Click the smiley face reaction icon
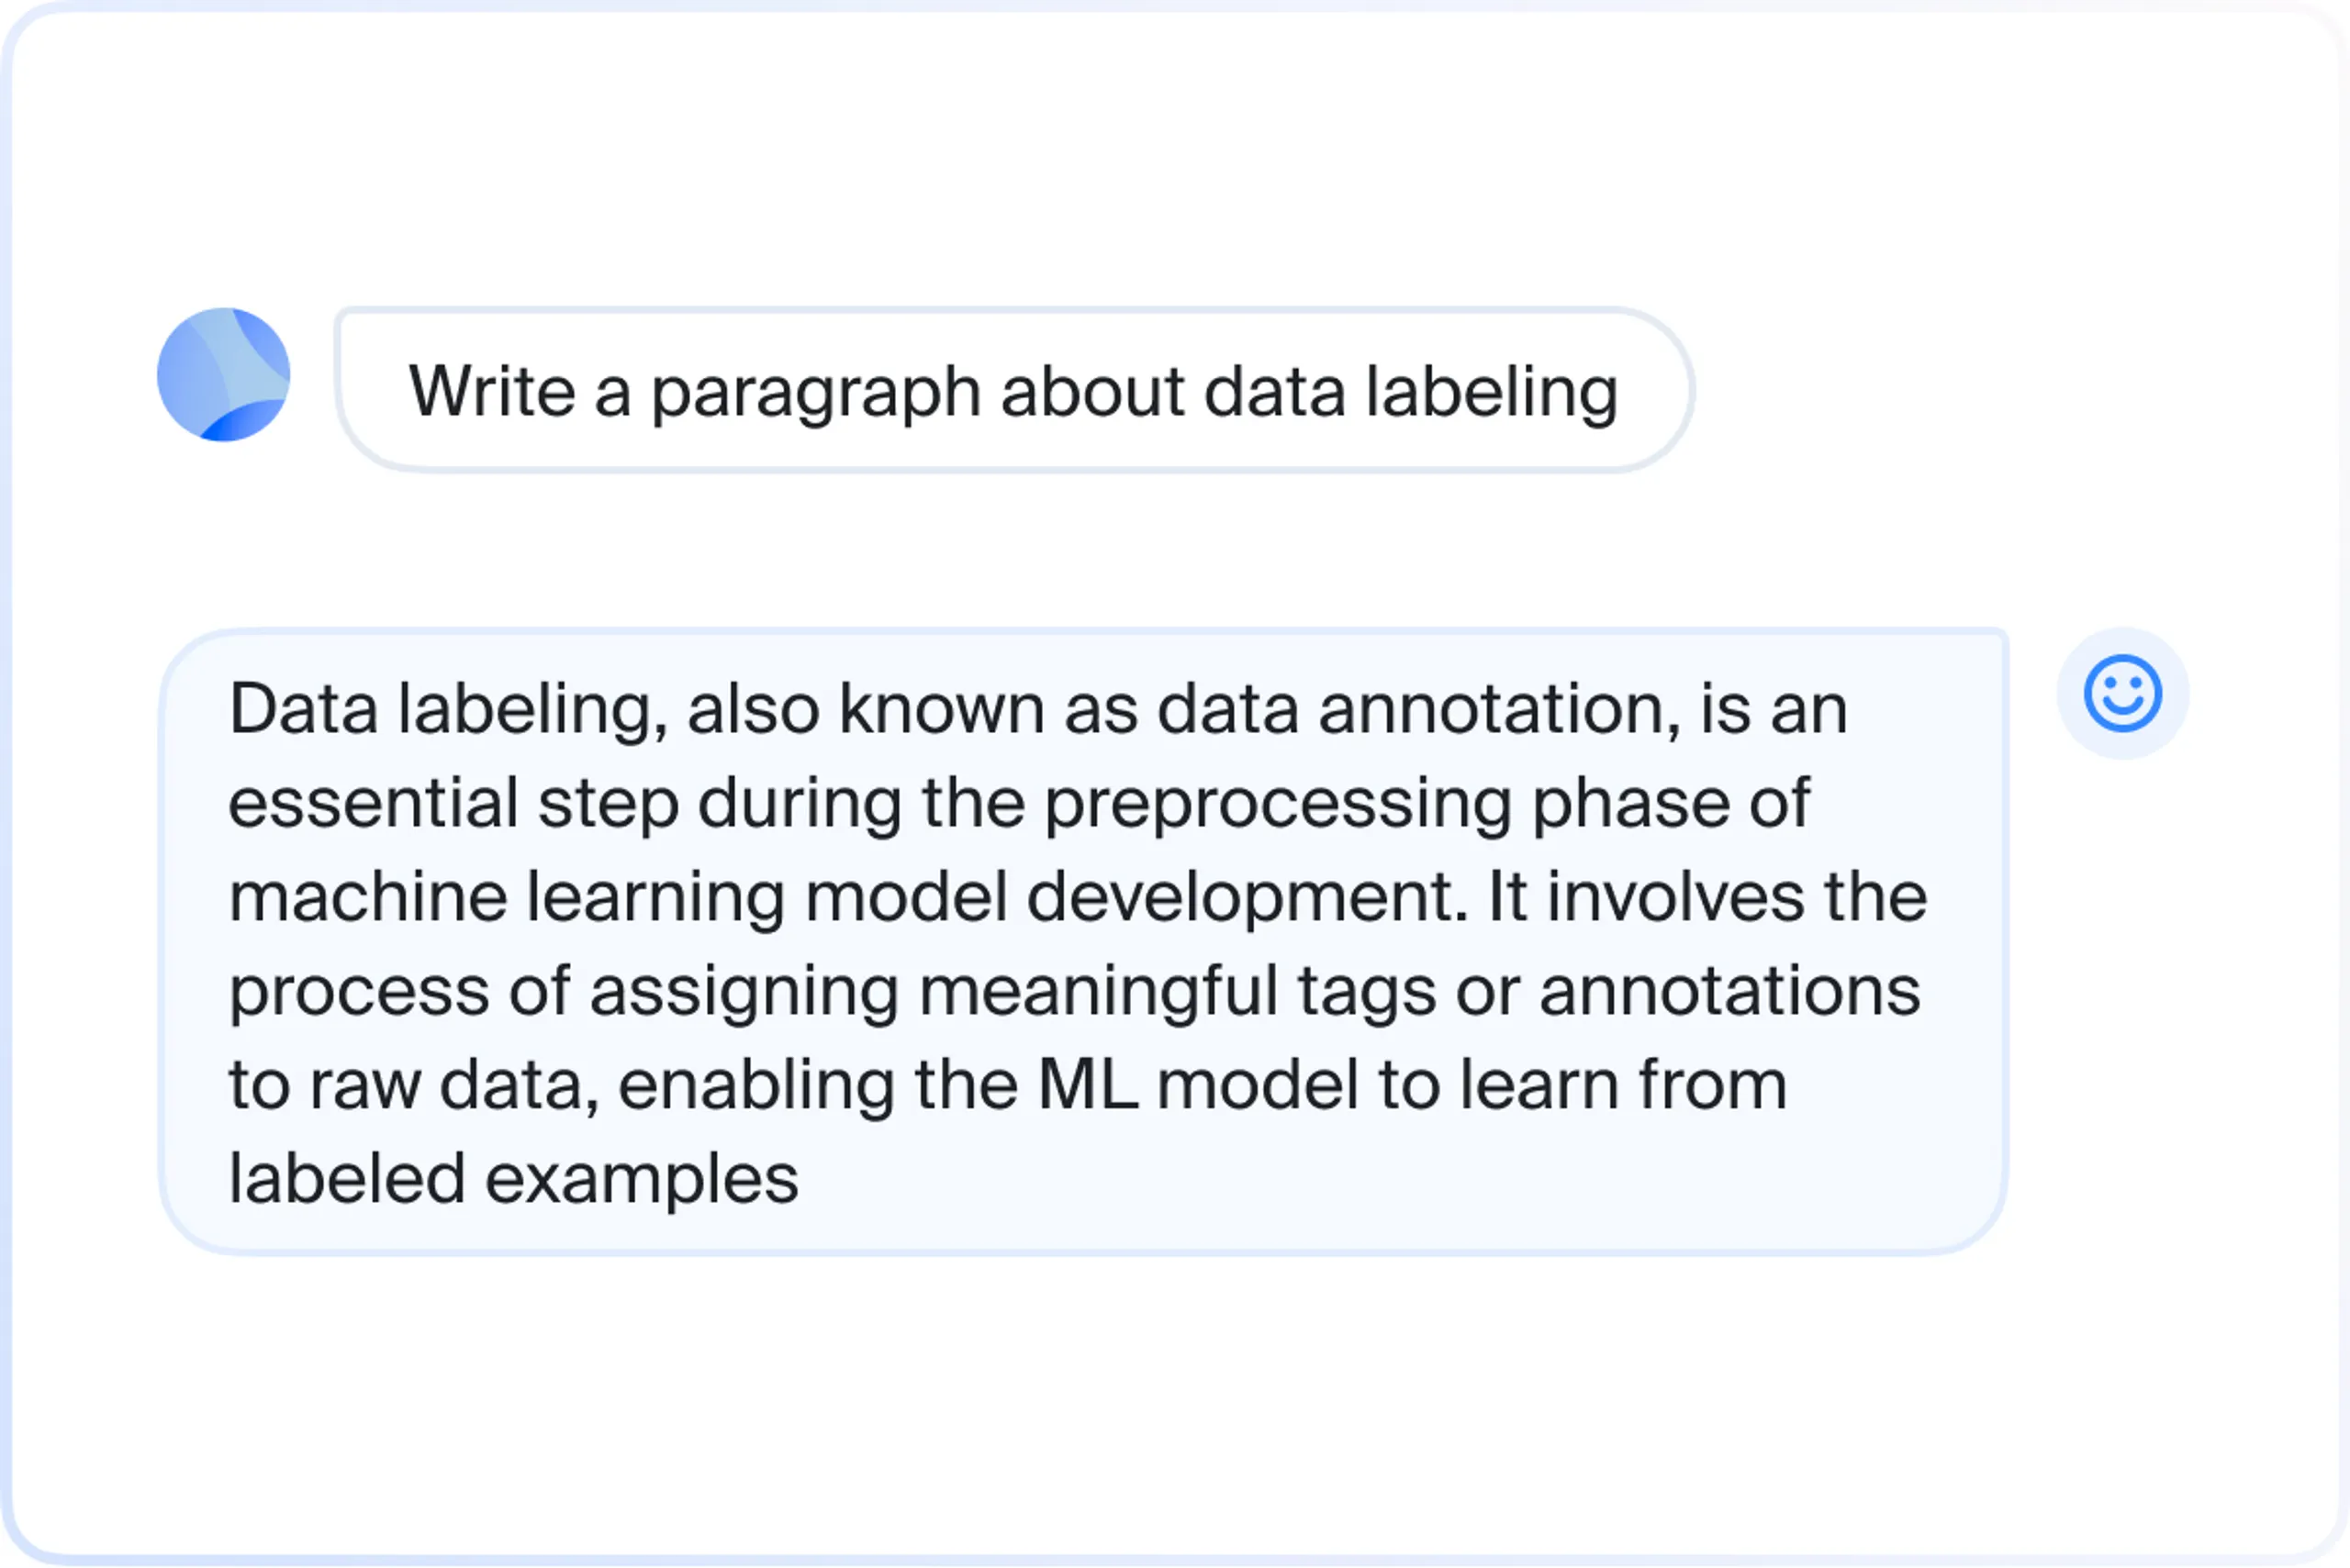Viewport: 2350px width, 1568px height. (2122, 693)
